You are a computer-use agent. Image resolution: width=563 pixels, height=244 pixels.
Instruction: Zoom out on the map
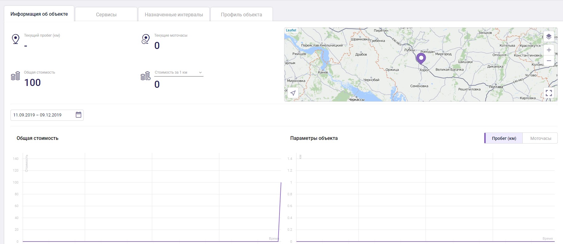tap(549, 61)
